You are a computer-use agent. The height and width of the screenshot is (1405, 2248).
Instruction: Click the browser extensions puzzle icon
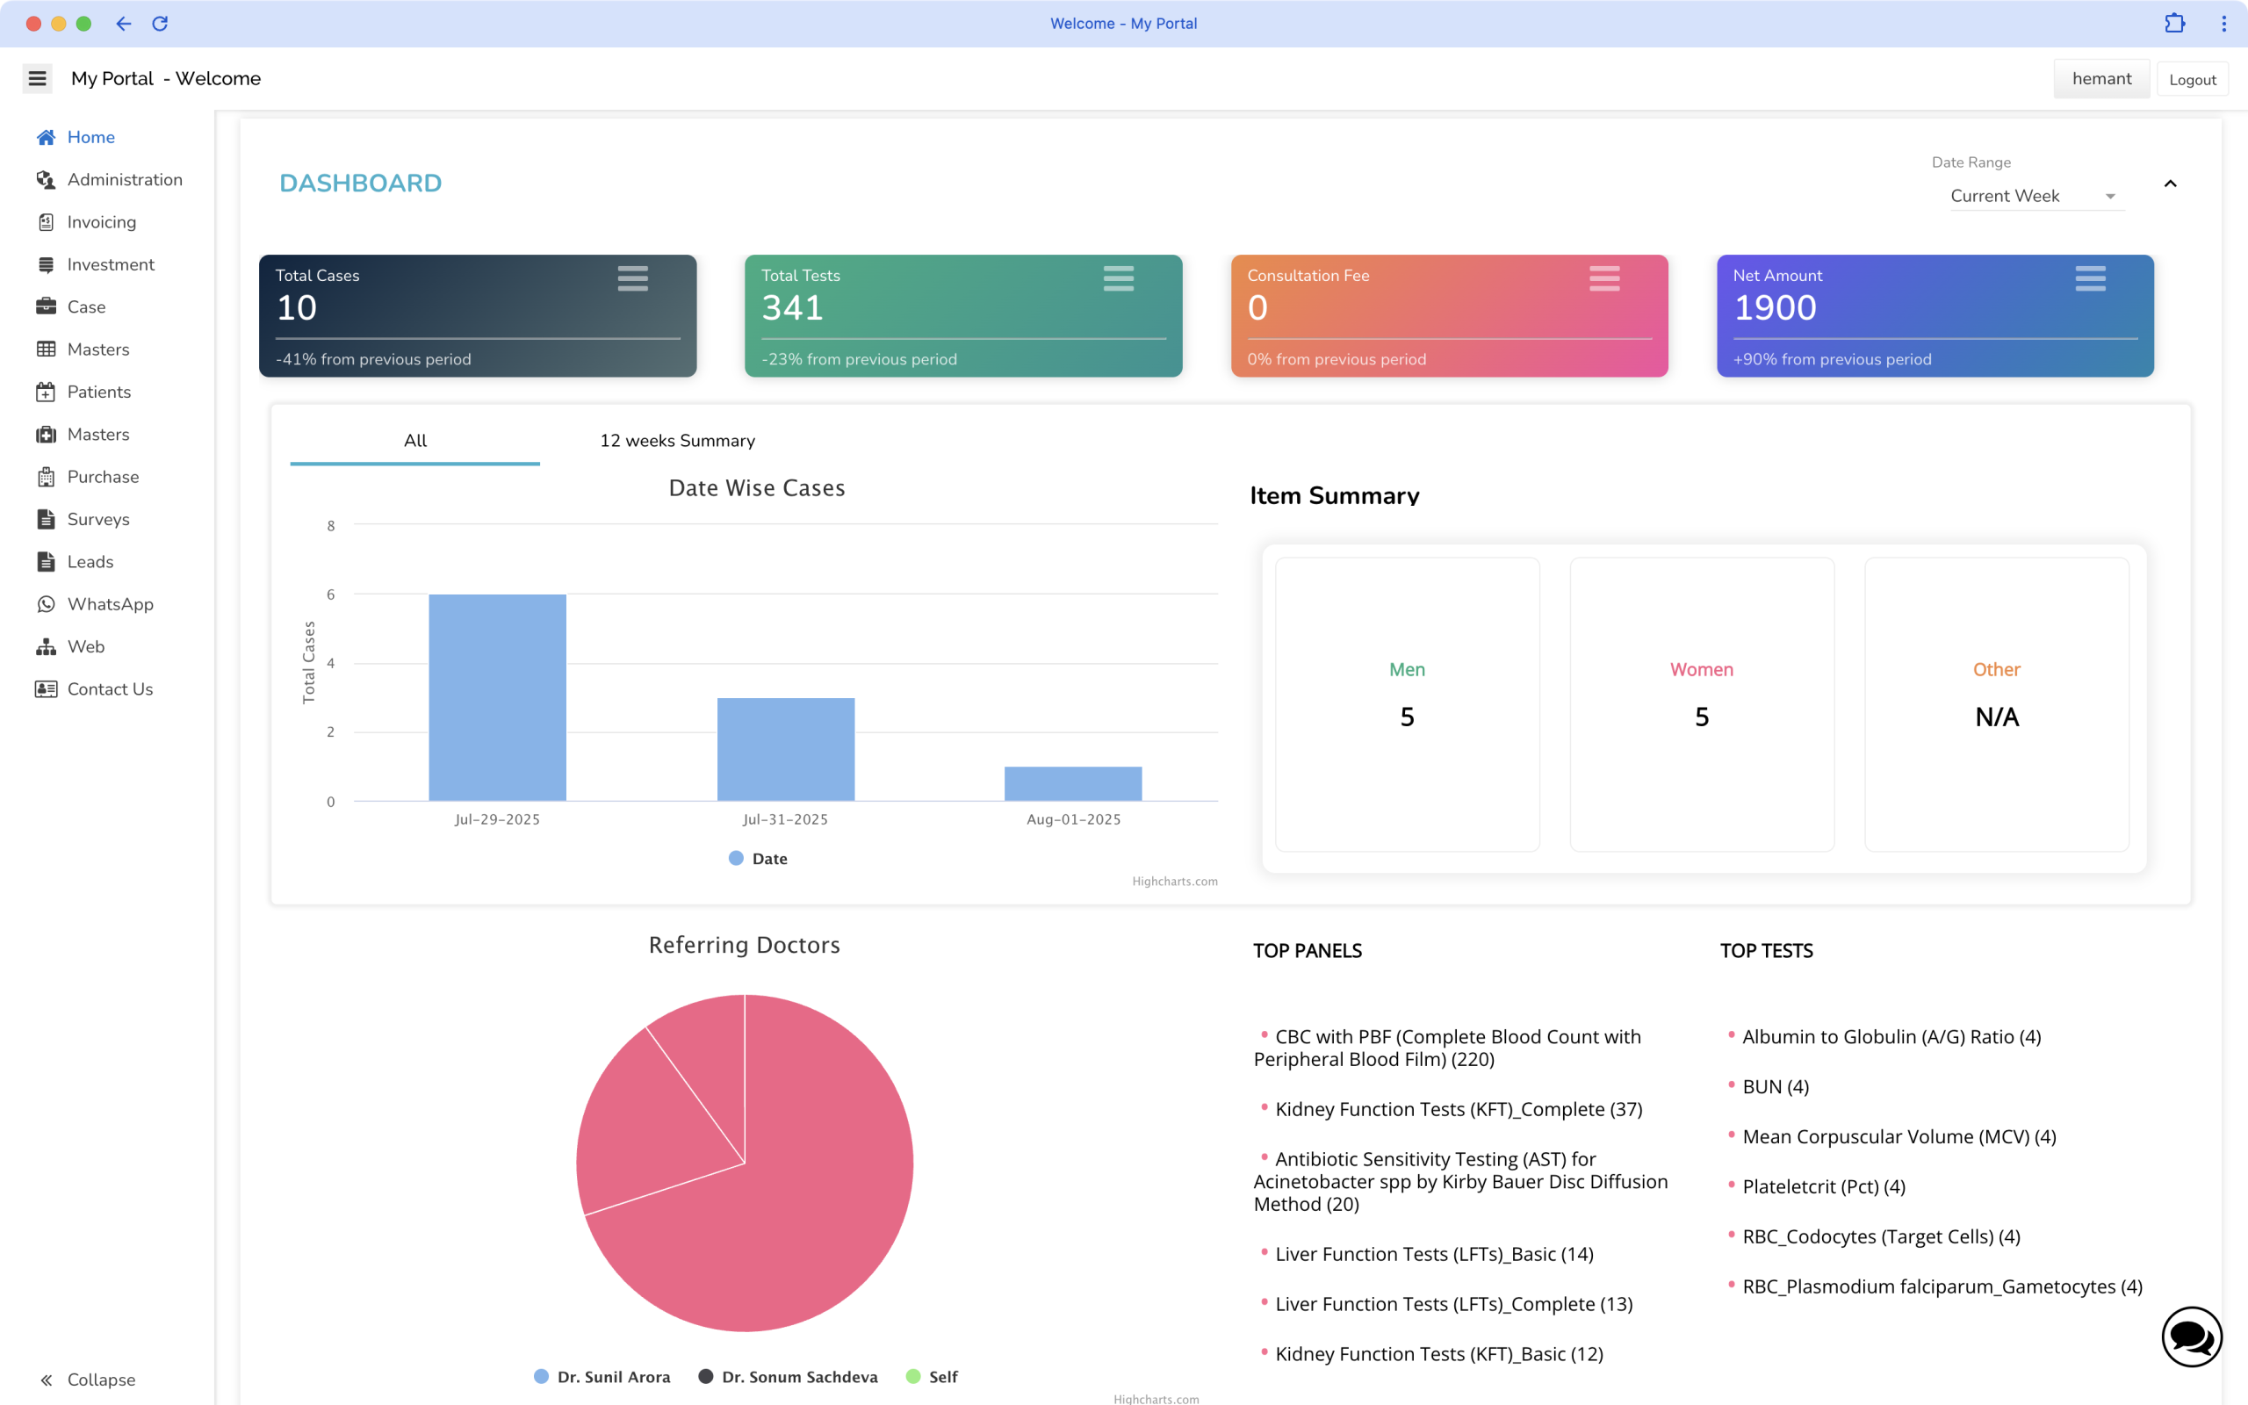[2174, 23]
